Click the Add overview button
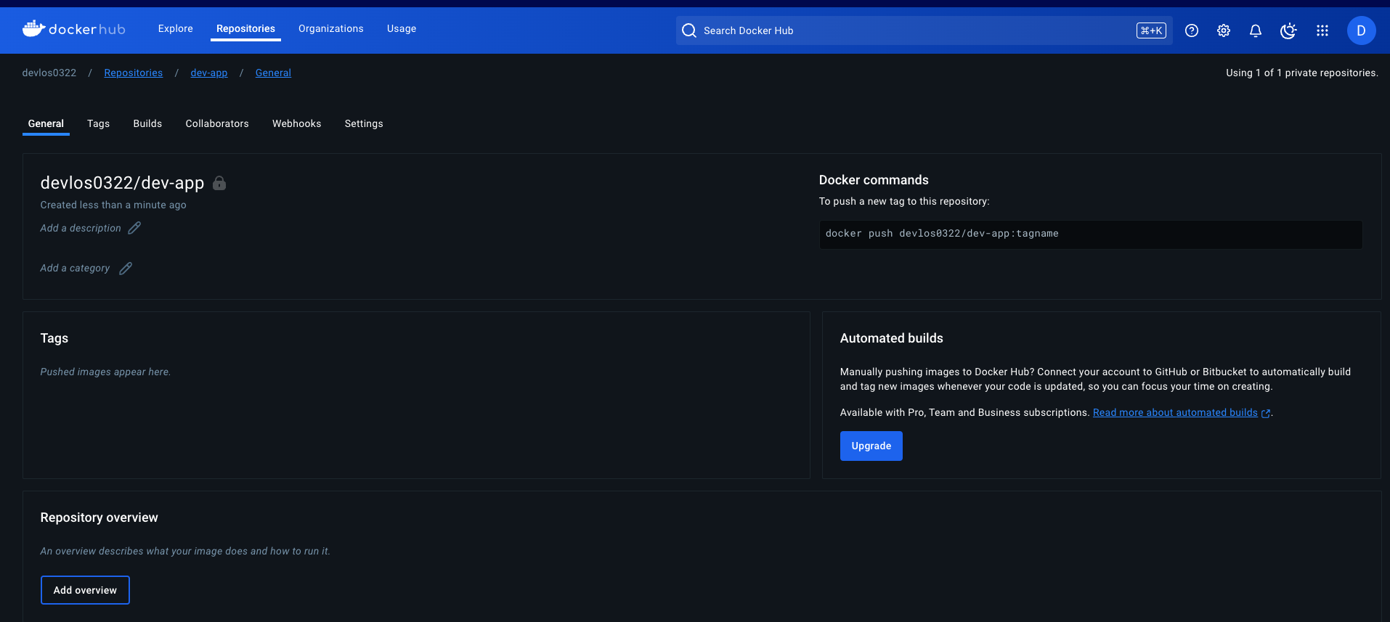 click(x=85, y=590)
